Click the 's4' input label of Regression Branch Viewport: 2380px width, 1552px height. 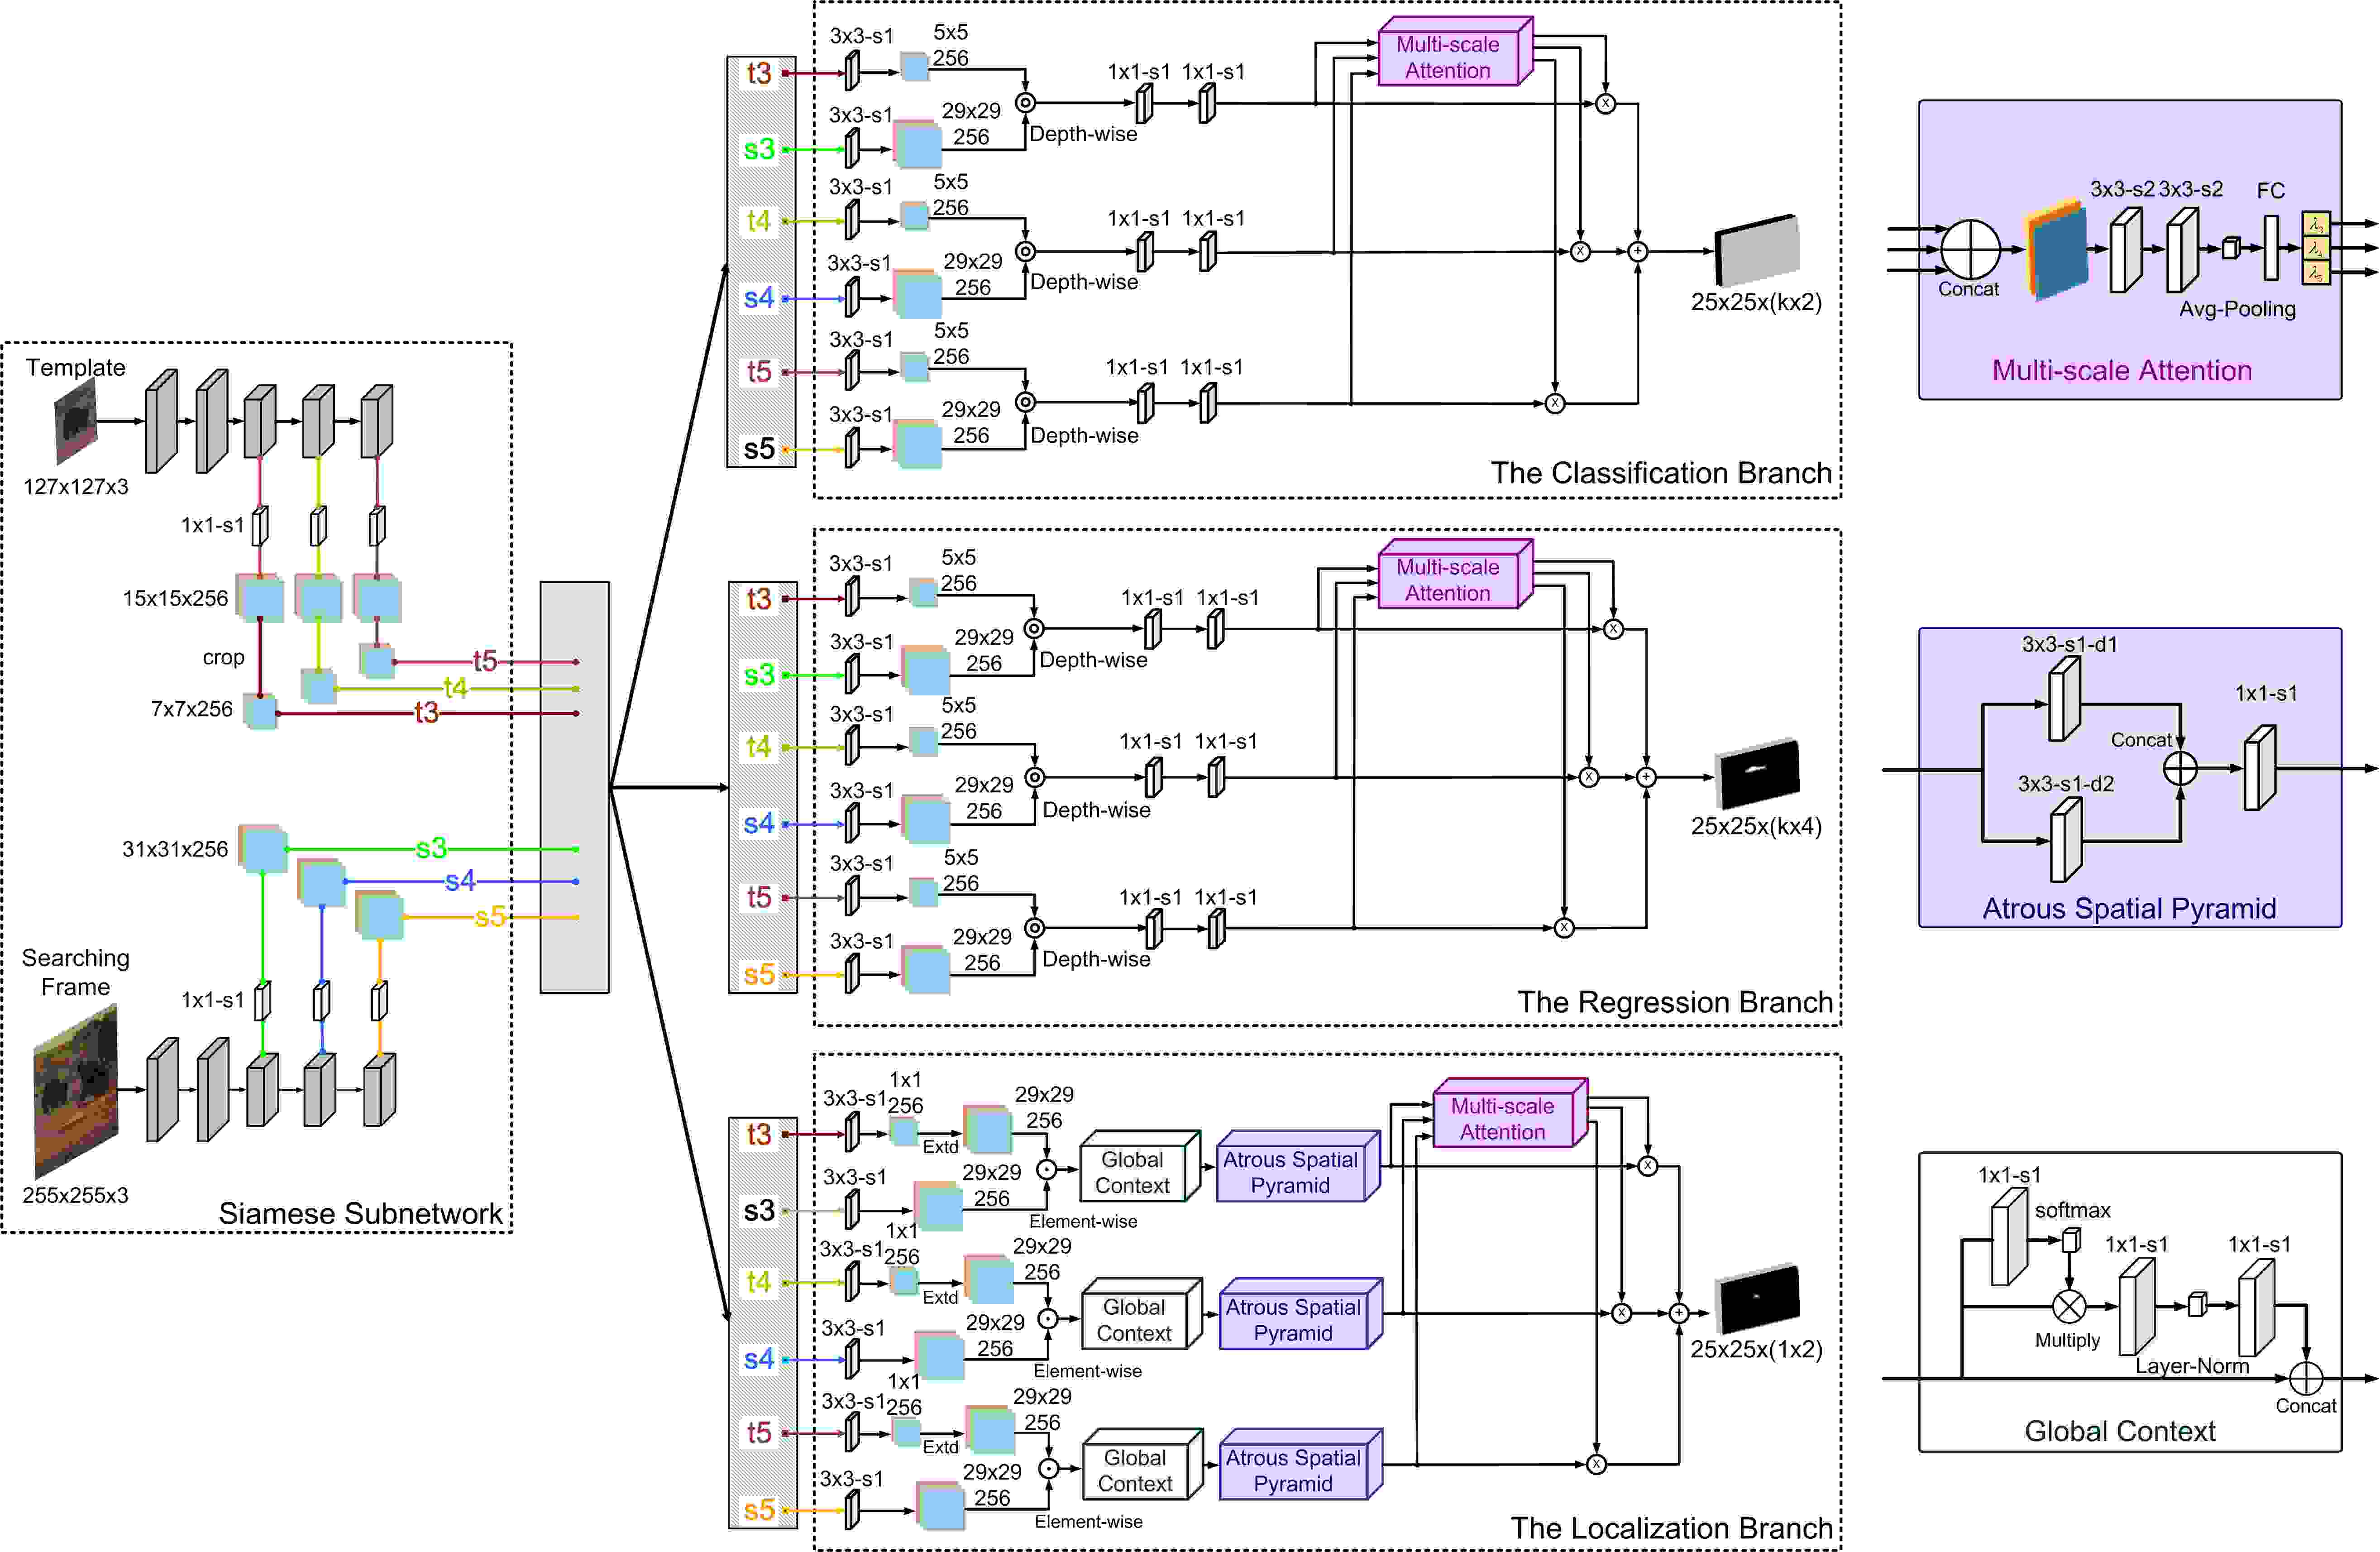click(x=759, y=824)
